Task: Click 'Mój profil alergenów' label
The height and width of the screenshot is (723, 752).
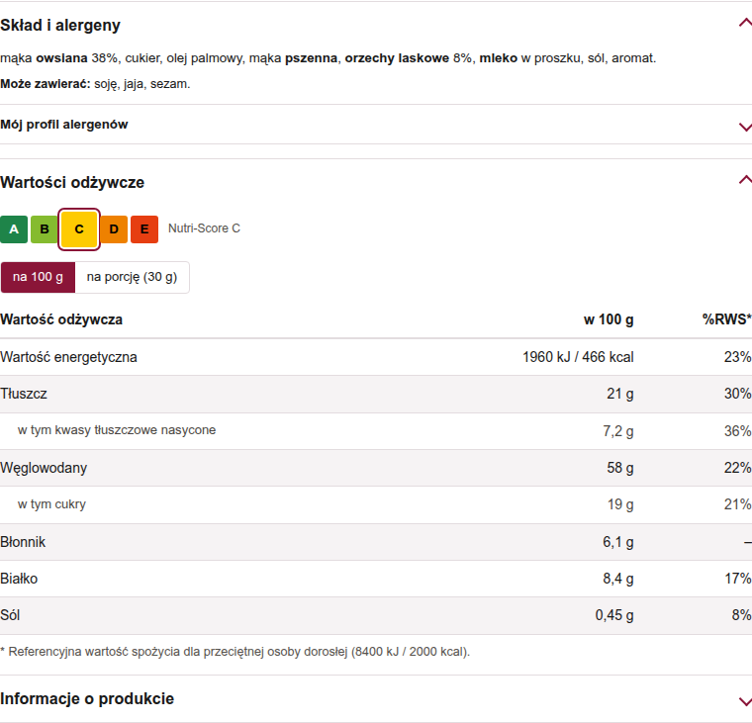Action: tap(64, 125)
